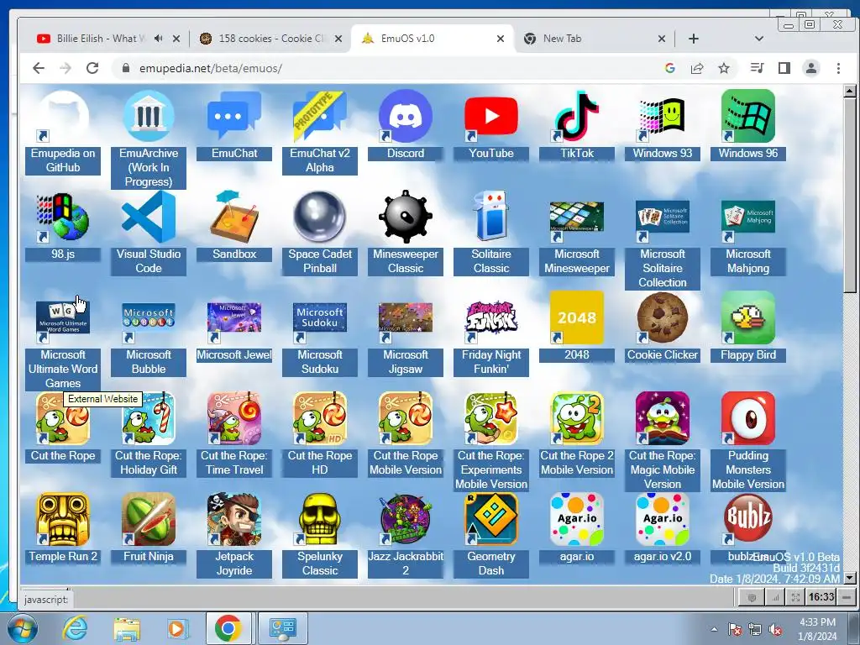The width and height of the screenshot is (860, 645).
Task: Launch Cookie Clicker cookie icon
Action: 662,318
